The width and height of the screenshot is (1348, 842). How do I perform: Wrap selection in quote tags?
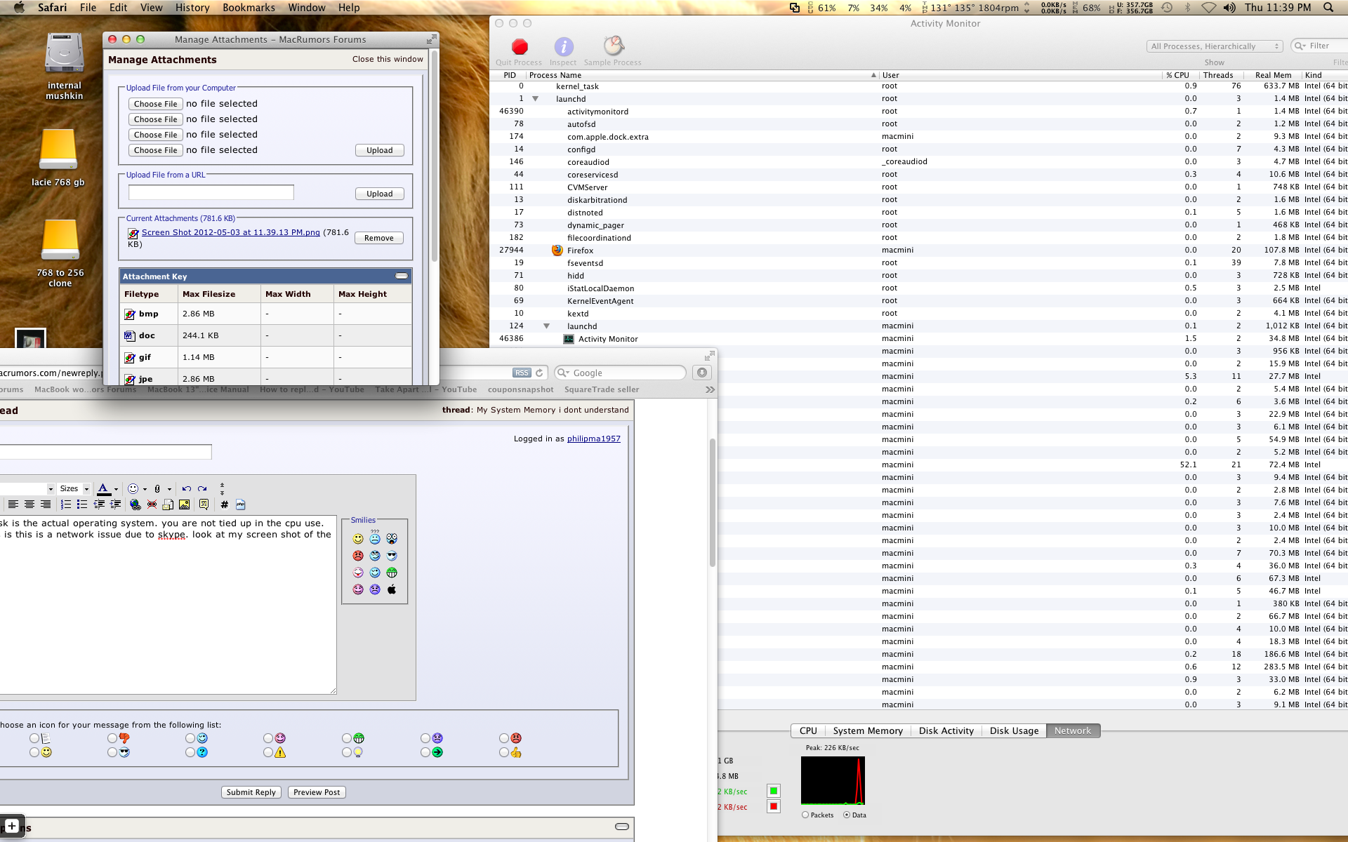204,504
